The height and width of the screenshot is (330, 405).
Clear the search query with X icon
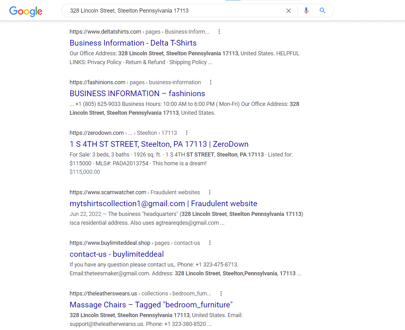click(x=288, y=11)
